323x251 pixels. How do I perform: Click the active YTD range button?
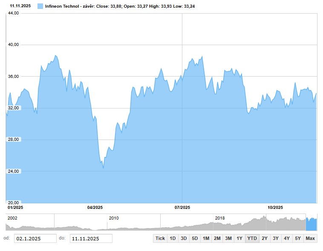point(252,238)
